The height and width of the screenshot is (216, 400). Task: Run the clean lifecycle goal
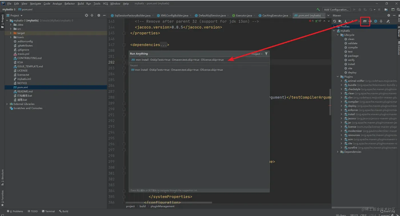(x=351, y=39)
